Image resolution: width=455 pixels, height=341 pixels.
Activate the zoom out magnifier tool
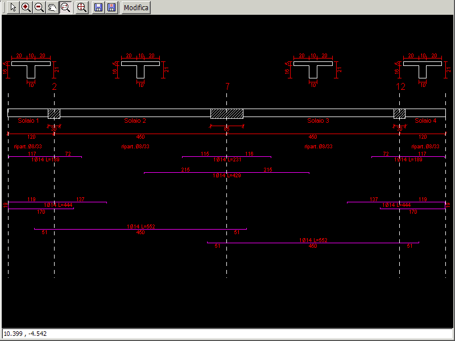point(39,7)
